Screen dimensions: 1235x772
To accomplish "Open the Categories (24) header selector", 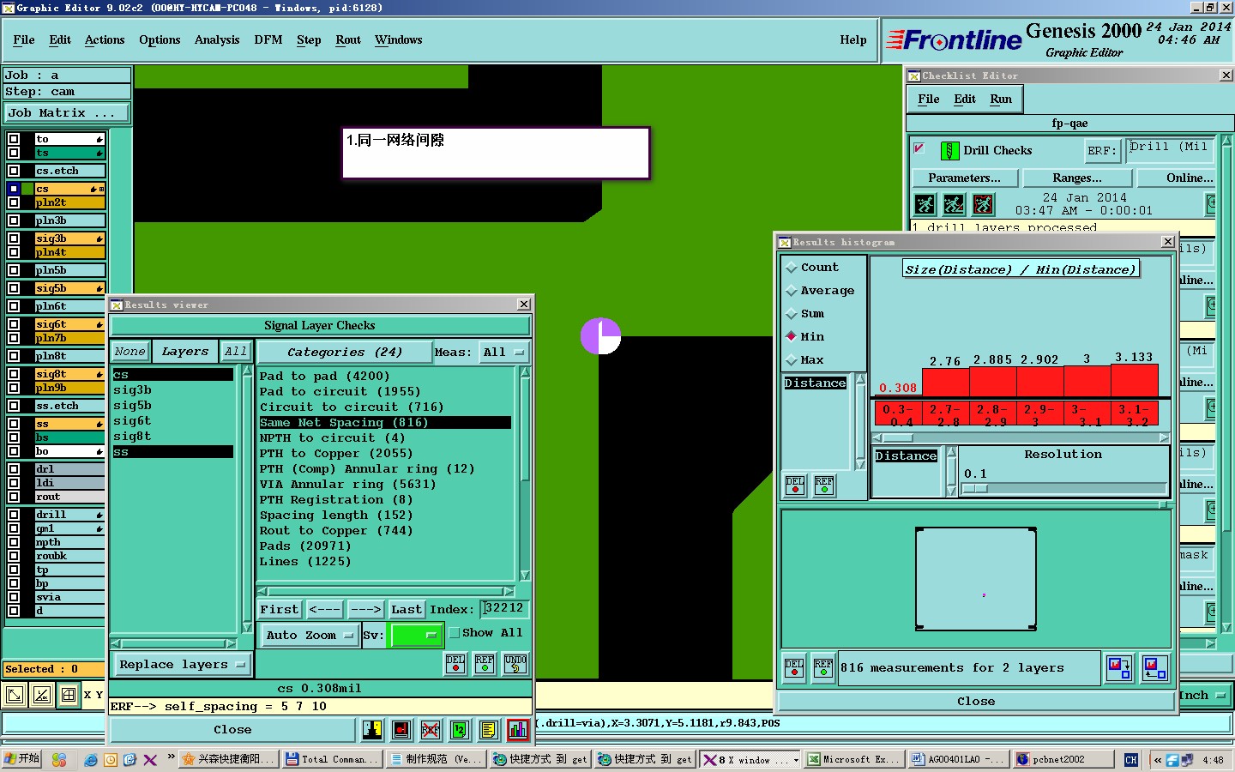I will [345, 353].
